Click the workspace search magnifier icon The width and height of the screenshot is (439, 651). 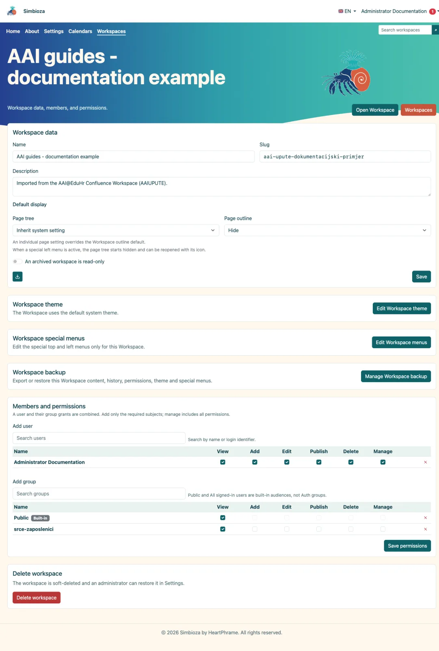pos(435,30)
